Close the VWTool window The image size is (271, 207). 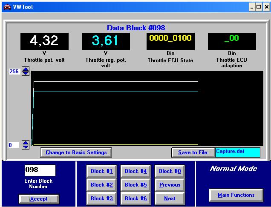[x=266, y=7]
